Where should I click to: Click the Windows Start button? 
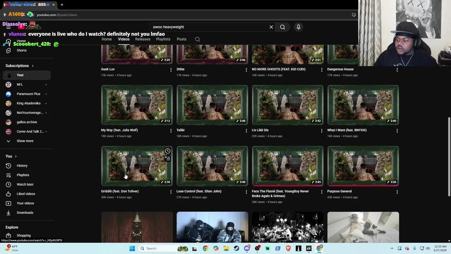[132, 248]
